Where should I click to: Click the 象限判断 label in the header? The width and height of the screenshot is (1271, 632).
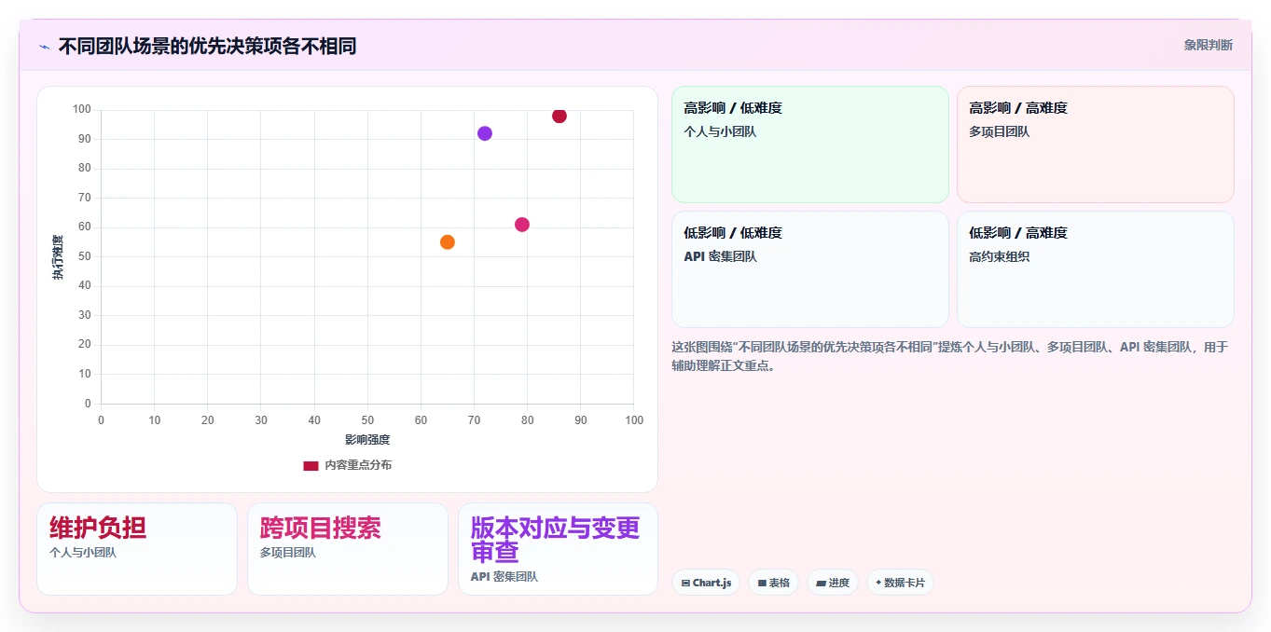pyautogui.click(x=1209, y=45)
